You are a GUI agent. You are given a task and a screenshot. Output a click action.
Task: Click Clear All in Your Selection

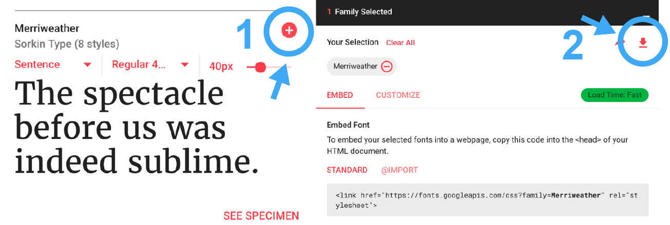(x=400, y=43)
